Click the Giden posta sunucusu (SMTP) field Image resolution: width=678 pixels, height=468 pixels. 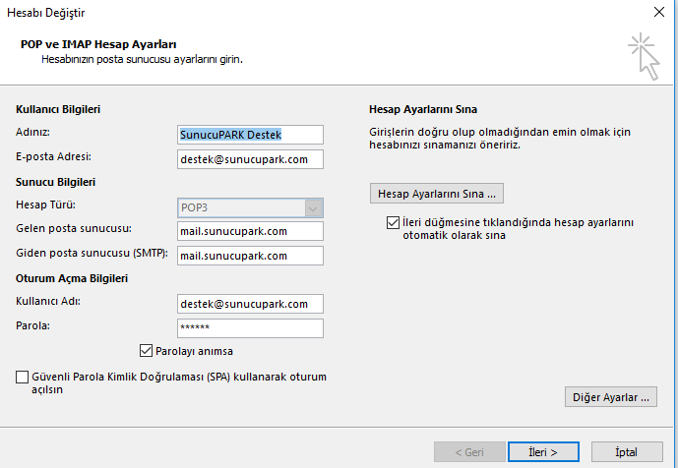coord(250,256)
